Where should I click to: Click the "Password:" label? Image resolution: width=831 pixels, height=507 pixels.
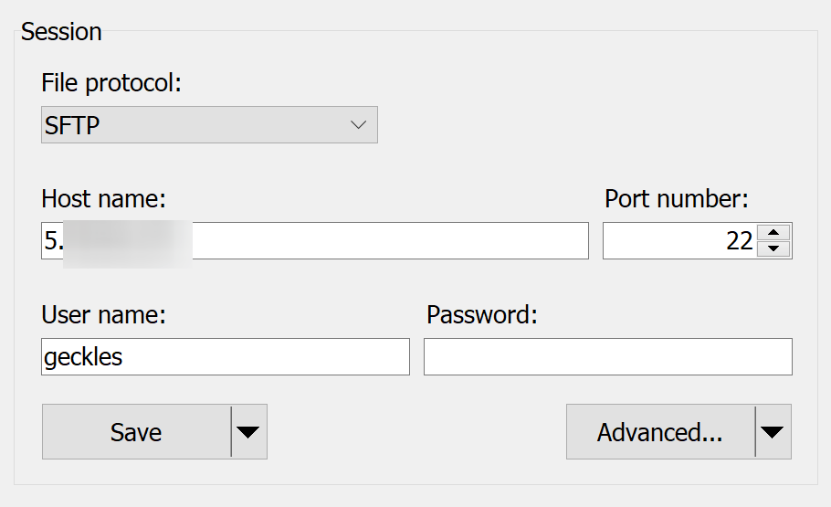[482, 314]
